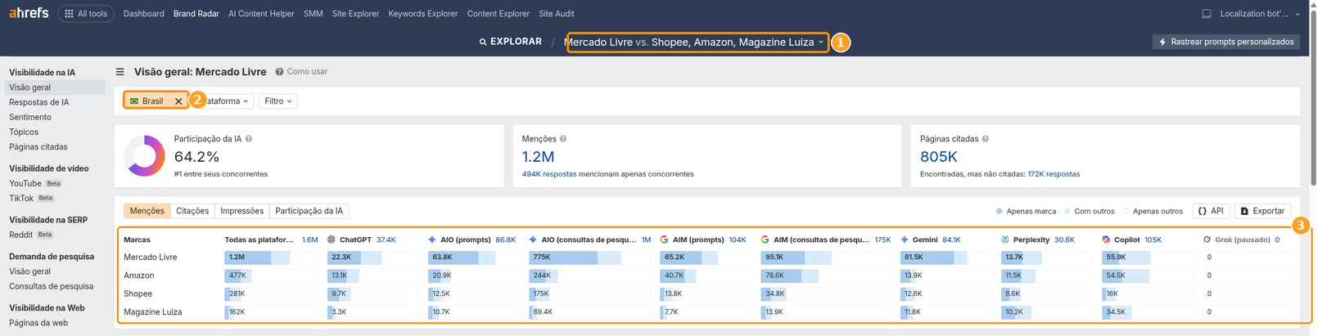Click the Participação da IA donut chart

click(145, 155)
